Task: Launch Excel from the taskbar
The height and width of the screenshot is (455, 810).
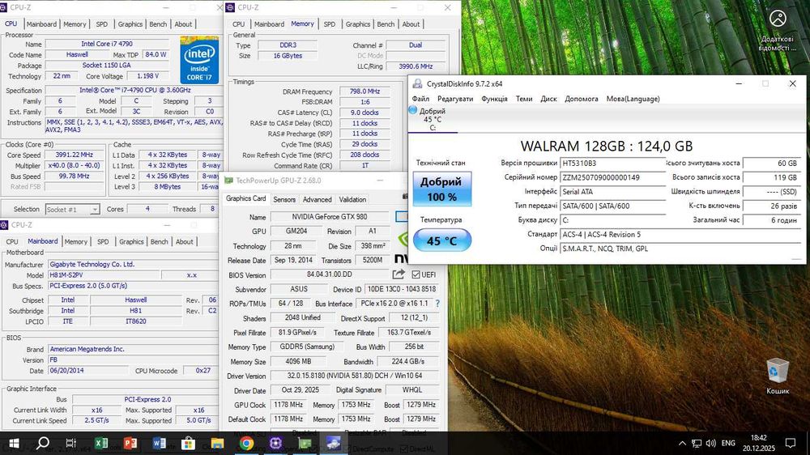Action: tap(101, 443)
